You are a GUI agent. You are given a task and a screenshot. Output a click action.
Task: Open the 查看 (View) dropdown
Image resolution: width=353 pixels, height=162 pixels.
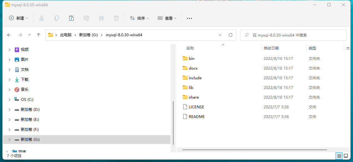pos(167,18)
